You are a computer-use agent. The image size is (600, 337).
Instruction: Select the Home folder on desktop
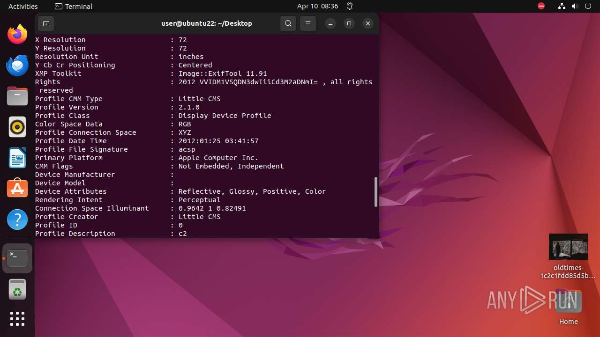[x=568, y=307]
